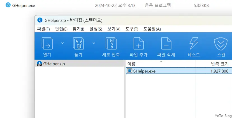Open the 보기(V) menu
This screenshot has height=118, width=232.
(114, 29)
